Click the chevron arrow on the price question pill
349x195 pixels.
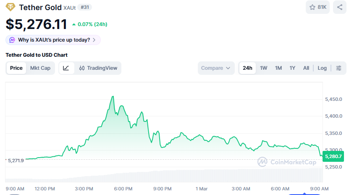[x=94, y=40]
